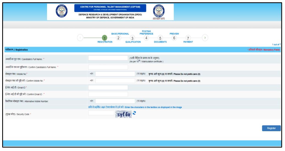Focus the Confirm Candidate's Full Name field
Screen dimensions: 285x151
108,67
